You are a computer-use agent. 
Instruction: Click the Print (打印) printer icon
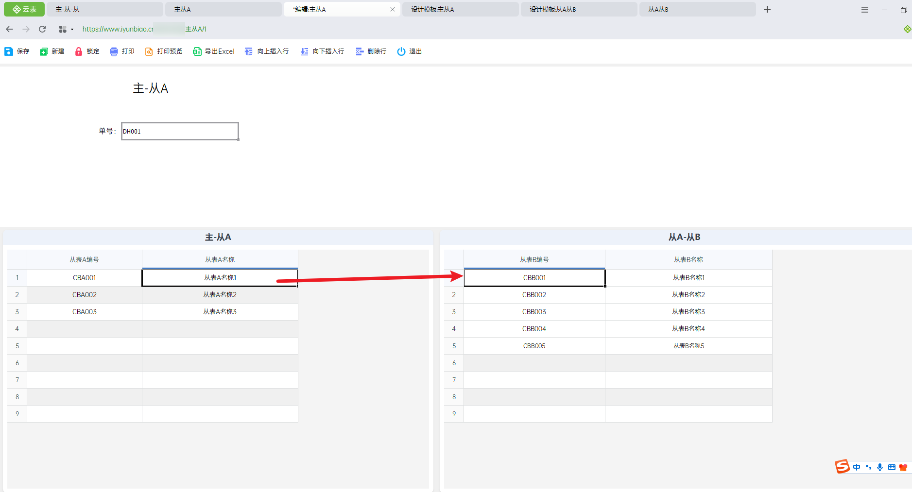[x=114, y=51]
